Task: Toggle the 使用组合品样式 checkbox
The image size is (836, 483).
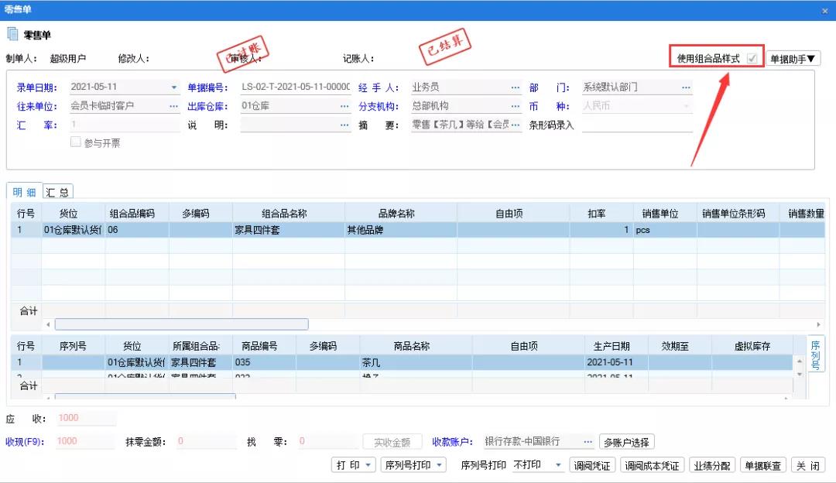Action: point(752,59)
